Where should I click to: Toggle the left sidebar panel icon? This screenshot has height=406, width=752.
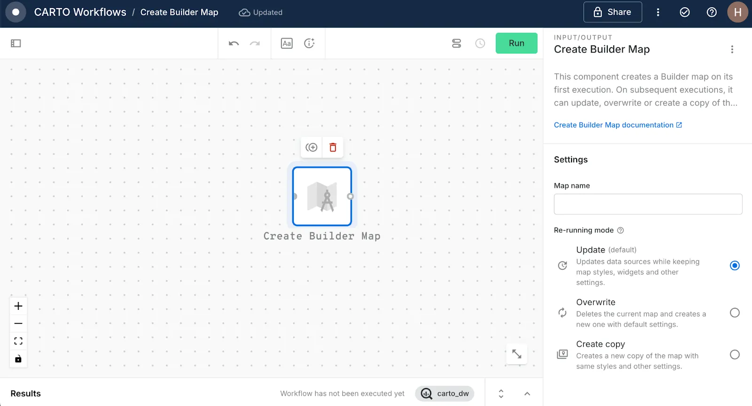coord(16,43)
